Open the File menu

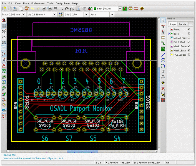4,3
